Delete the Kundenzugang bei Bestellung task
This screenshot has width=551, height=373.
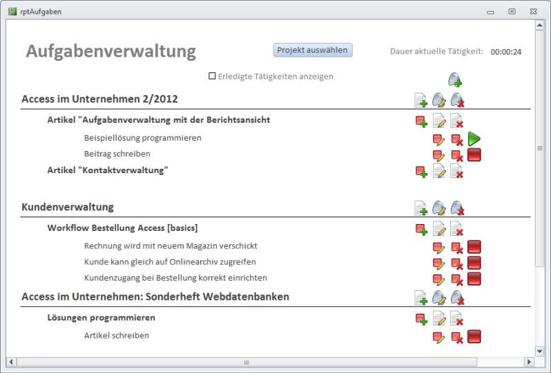(x=456, y=279)
